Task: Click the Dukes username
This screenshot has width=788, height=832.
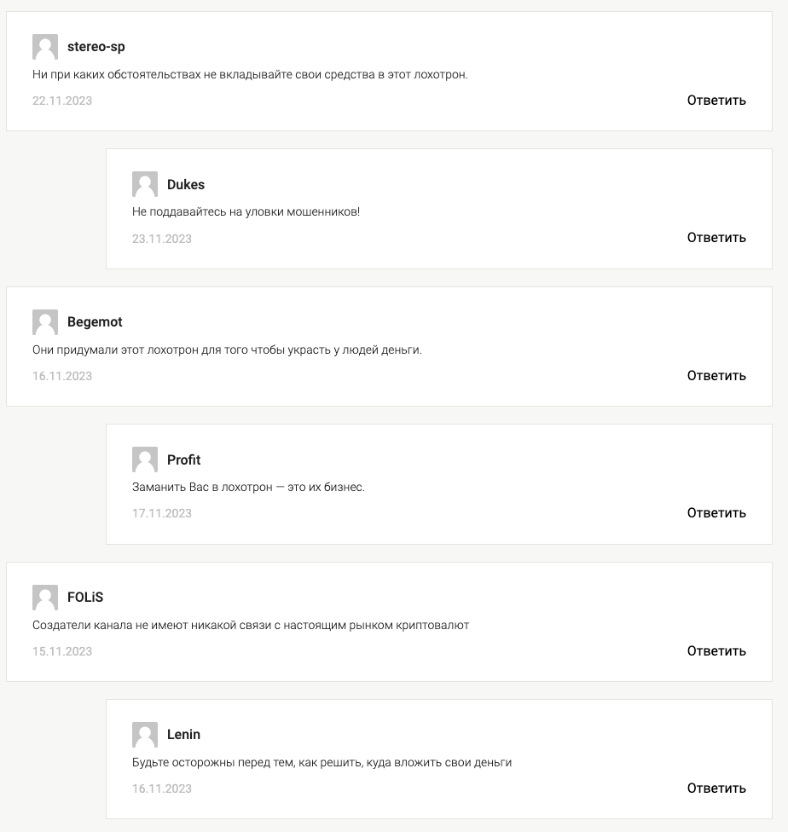Action: pos(186,184)
